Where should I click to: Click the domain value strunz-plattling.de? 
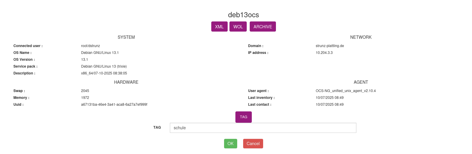click(330, 46)
